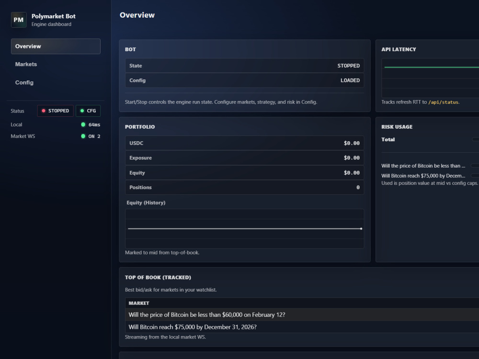Click the green Local latency indicator dot
Screen dimensions: 479x359
click(x=83, y=124)
